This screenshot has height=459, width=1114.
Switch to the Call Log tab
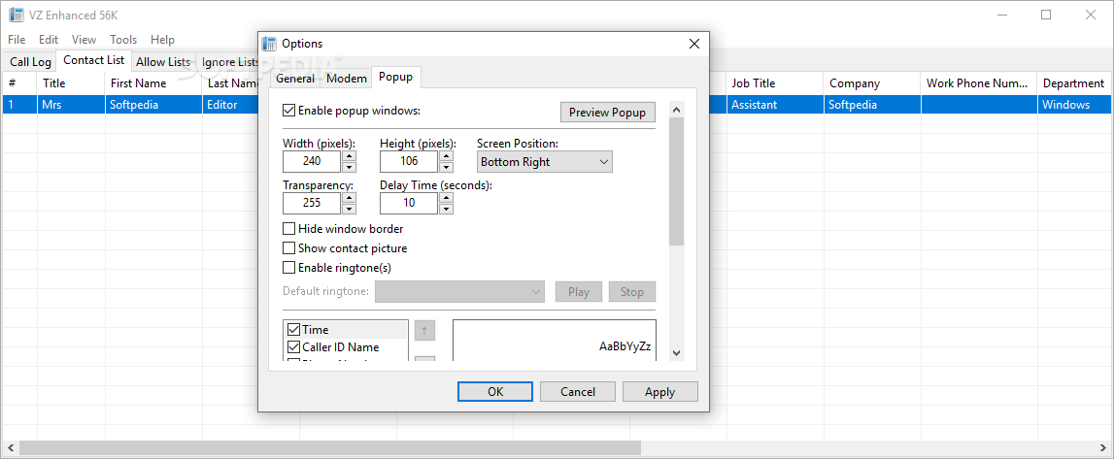click(x=30, y=62)
